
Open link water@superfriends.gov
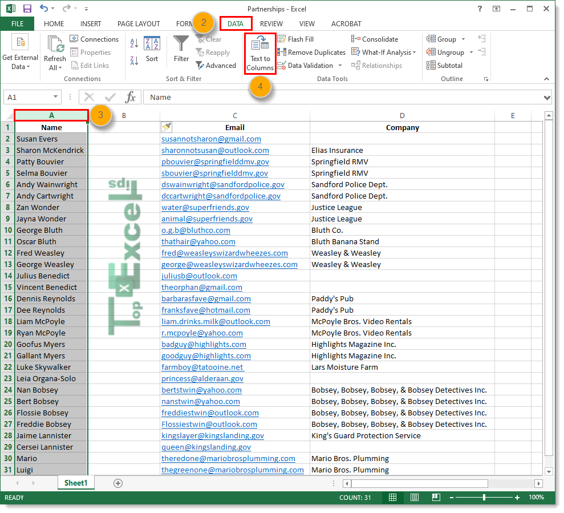tap(205, 207)
